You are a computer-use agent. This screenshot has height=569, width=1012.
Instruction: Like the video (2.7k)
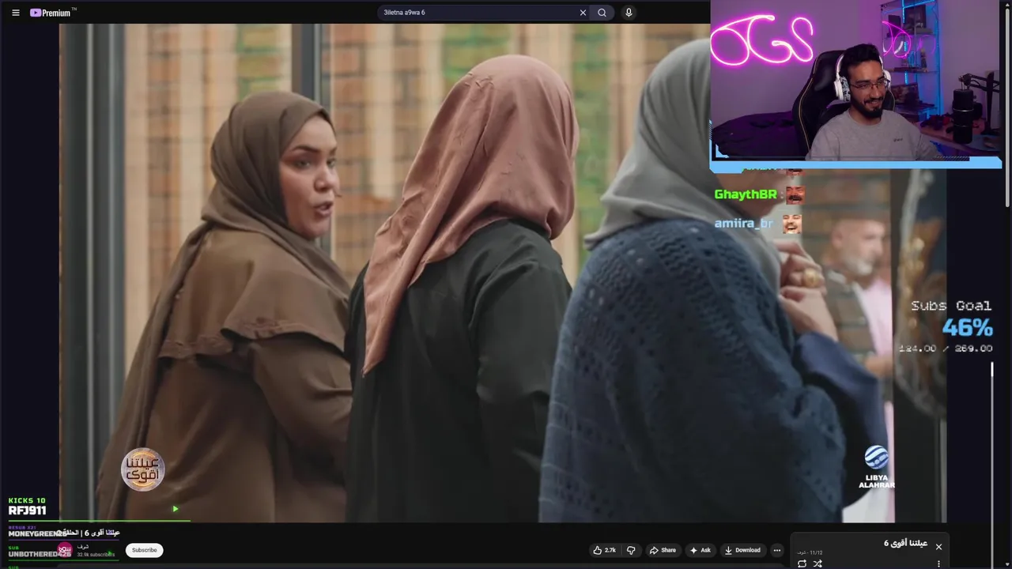(605, 550)
